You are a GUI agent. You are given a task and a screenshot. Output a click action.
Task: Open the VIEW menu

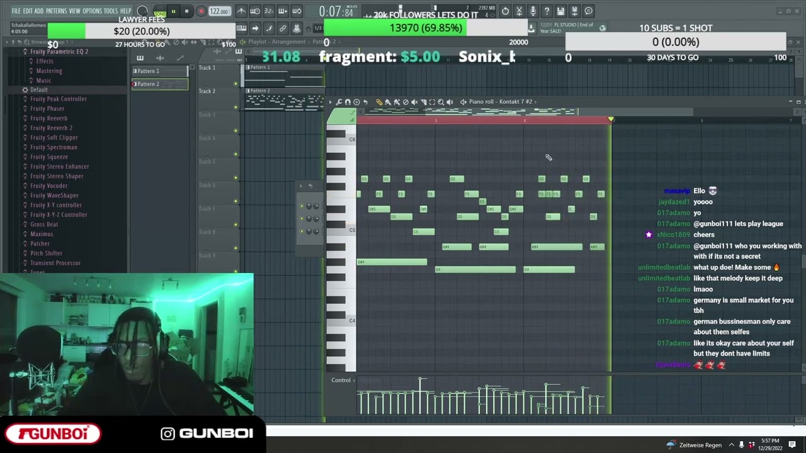tap(74, 11)
